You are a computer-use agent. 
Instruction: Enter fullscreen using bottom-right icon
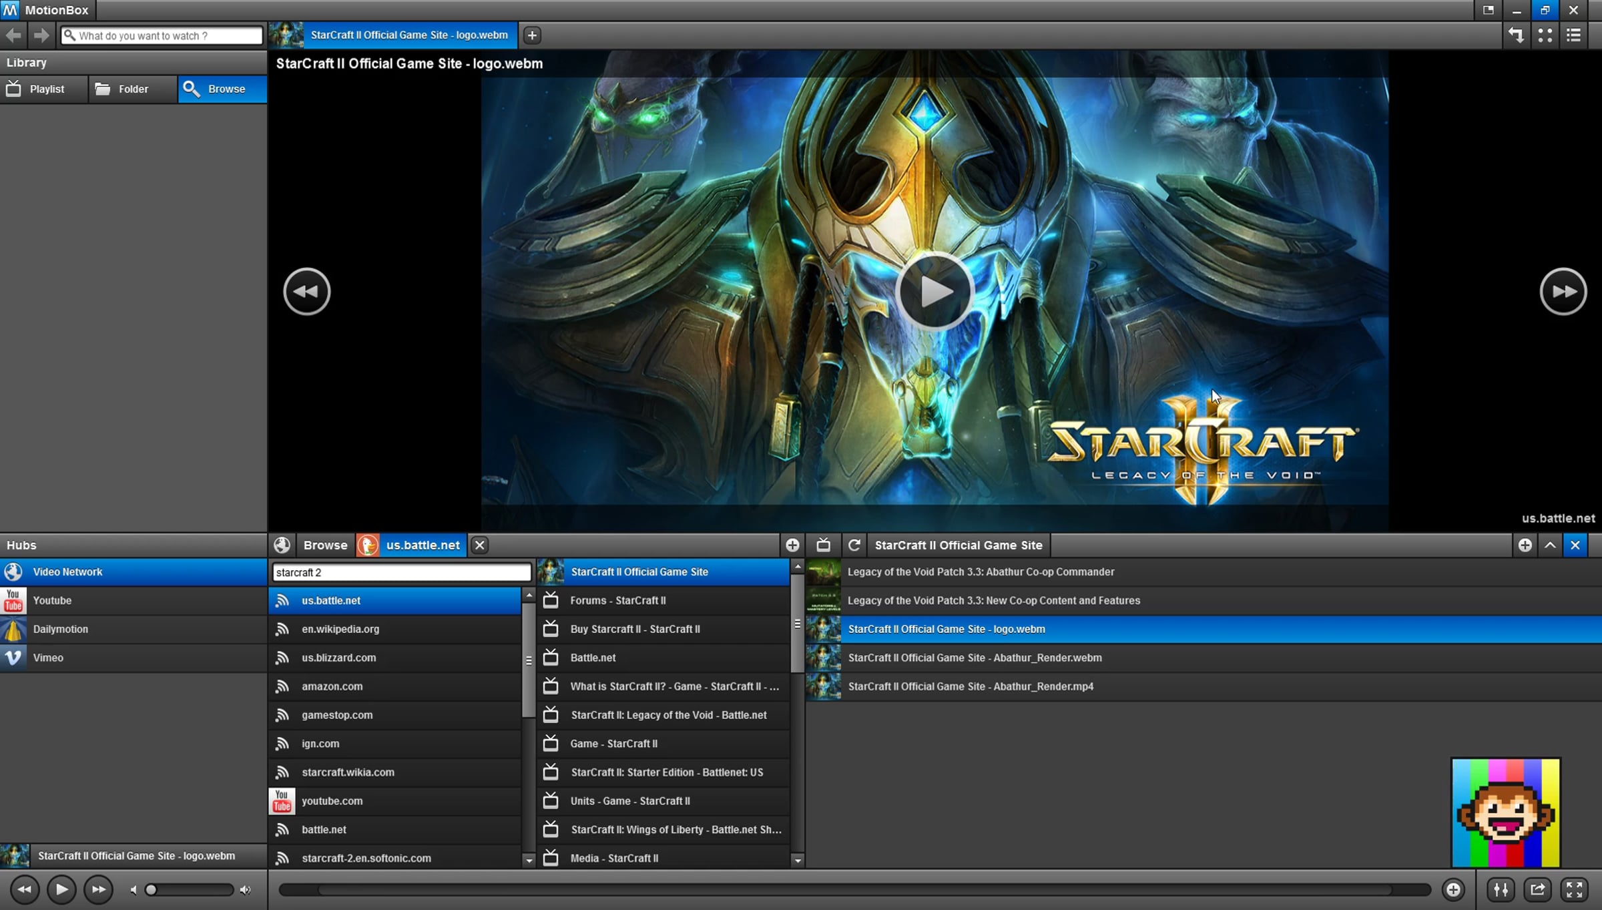pos(1574,889)
